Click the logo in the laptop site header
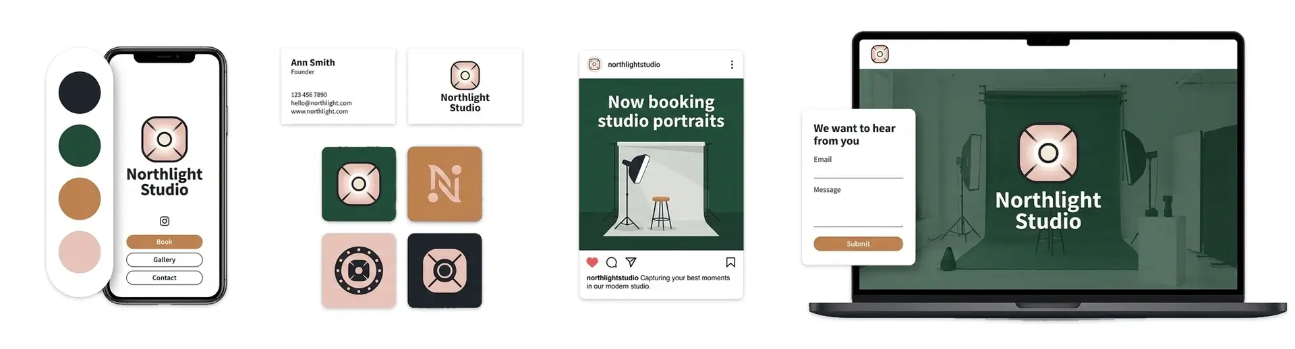The height and width of the screenshot is (349, 1295). [880, 54]
